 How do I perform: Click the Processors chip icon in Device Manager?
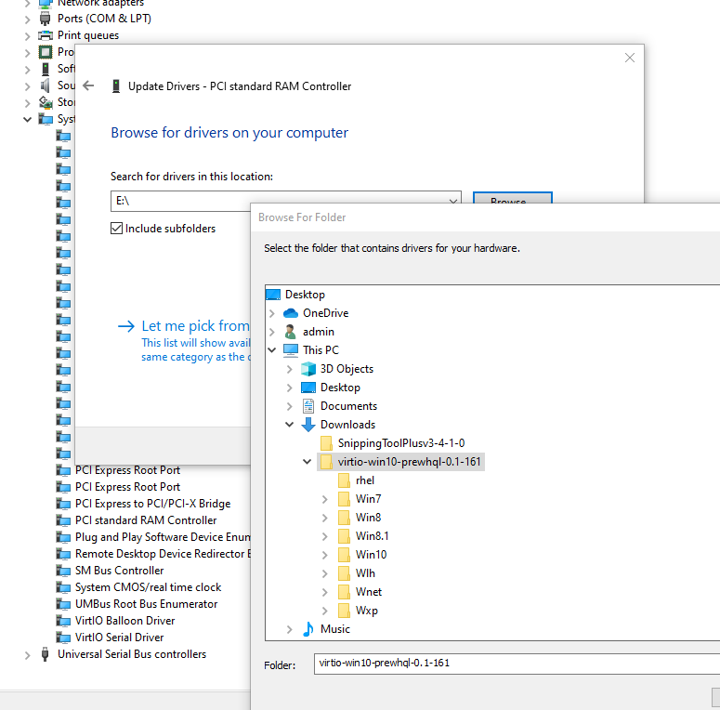point(45,52)
